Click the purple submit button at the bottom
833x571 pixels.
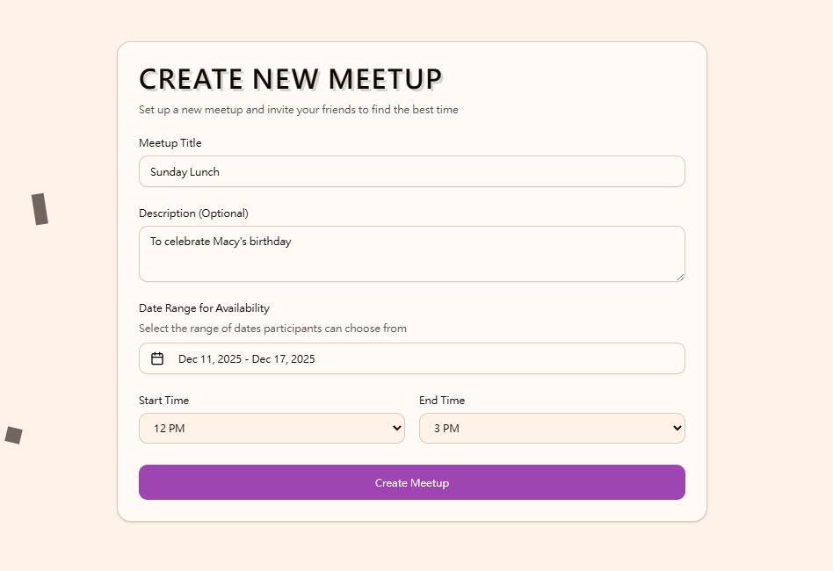point(411,482)
